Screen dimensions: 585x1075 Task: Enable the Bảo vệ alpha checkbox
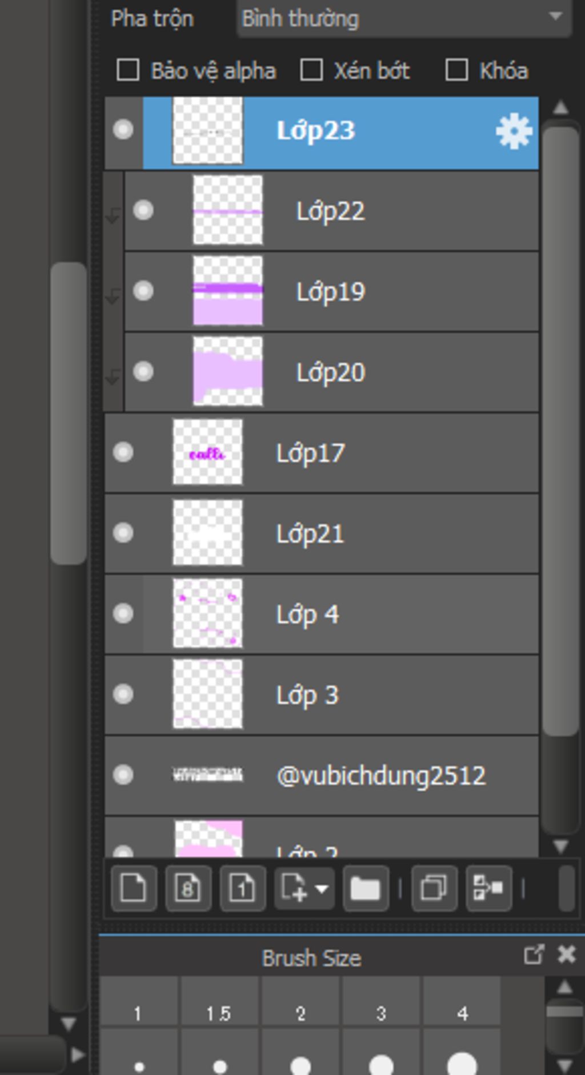tap(128, 71)
